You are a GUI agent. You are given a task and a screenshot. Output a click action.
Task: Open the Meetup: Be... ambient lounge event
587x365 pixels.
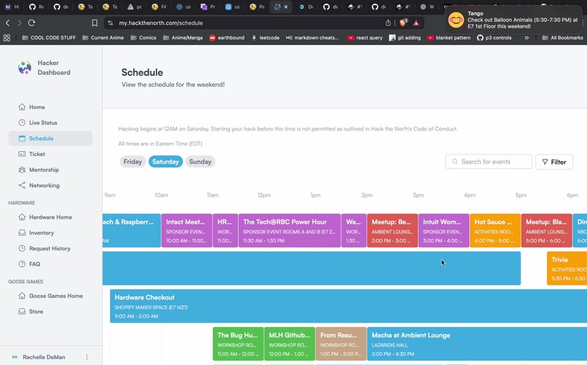point(393,231)
